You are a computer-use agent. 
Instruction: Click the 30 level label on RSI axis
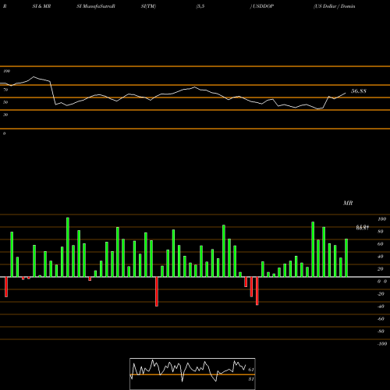pyautogui.click(x=5, y=115)
